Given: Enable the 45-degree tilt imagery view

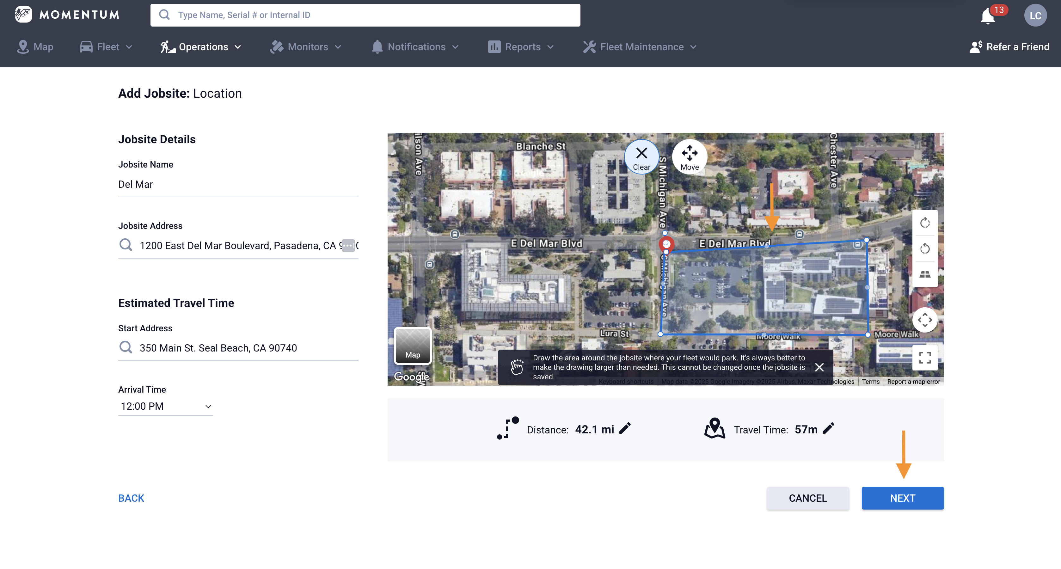Looking at the screenshot, I should click(925, 274).
